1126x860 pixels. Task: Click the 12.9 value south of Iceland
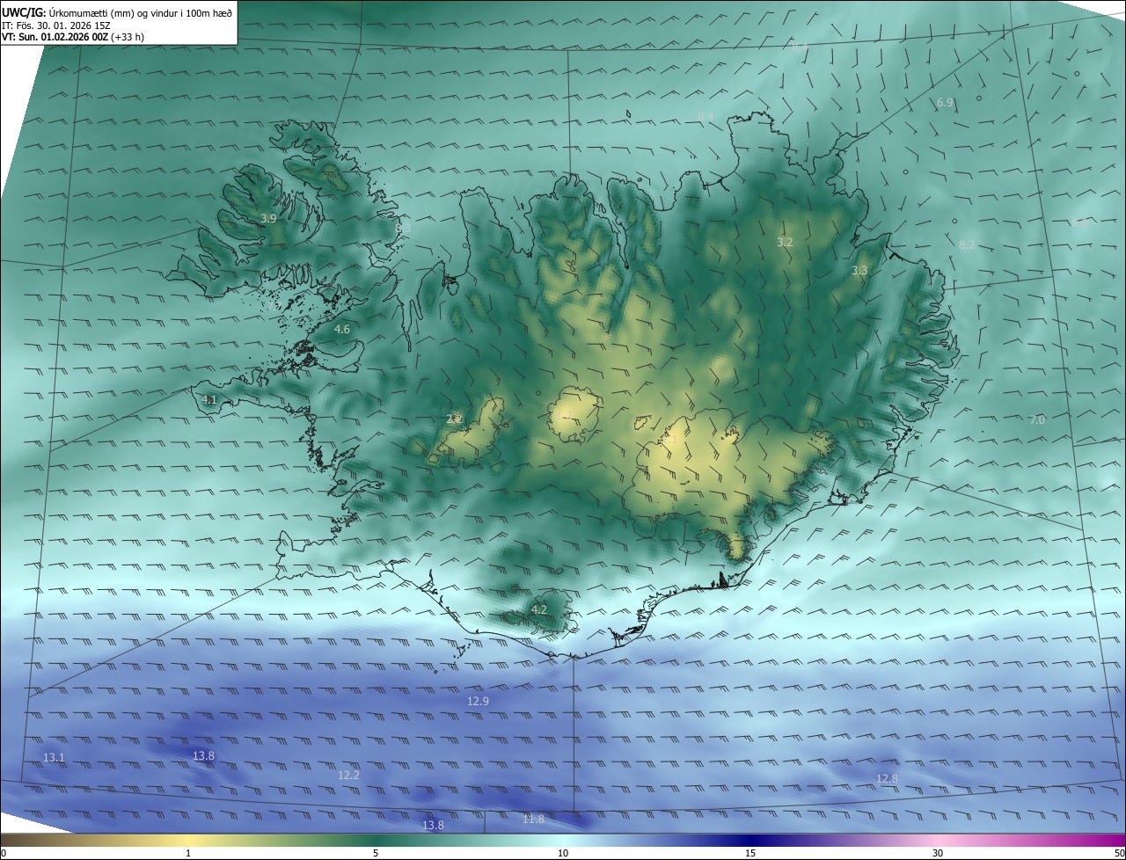(x=478, y=701)
